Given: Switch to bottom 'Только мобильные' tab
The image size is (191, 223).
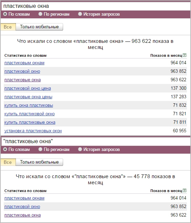Looking at the screenshot, I should coord(39,162).
